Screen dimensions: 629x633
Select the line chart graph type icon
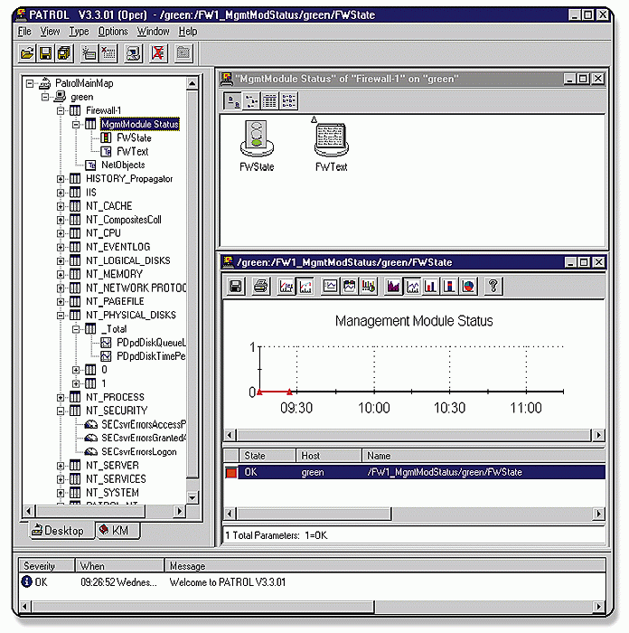[x=412, y=287]
